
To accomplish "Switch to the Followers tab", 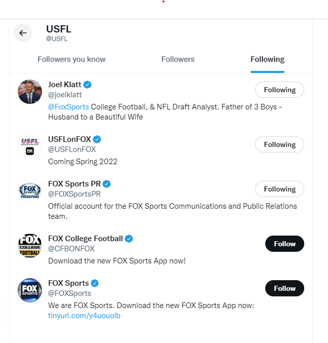I will (x=178, y=59).
